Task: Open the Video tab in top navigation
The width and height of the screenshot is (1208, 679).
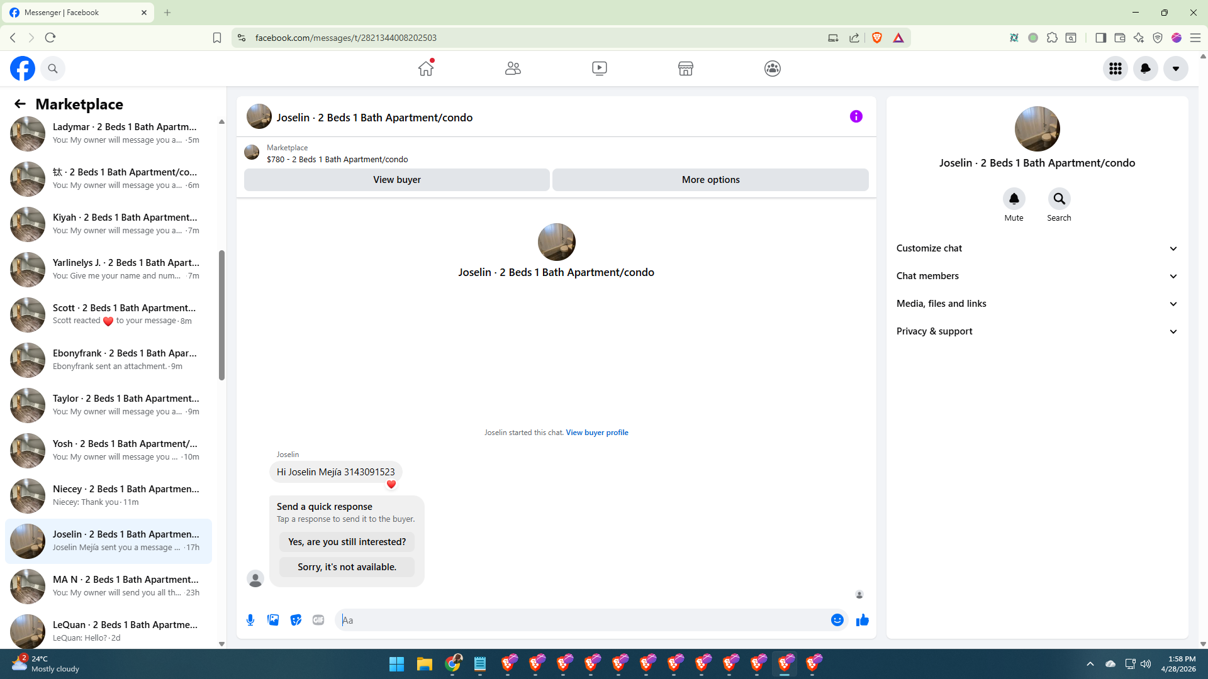Action: pyautogui.click(x=600, y=69)
